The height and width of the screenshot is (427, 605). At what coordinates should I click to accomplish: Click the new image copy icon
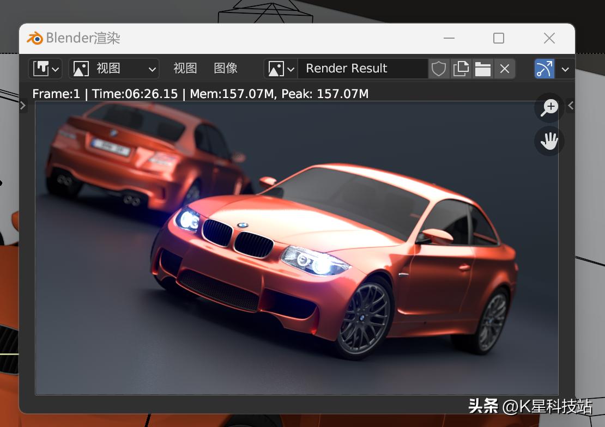tap(461, 69)
